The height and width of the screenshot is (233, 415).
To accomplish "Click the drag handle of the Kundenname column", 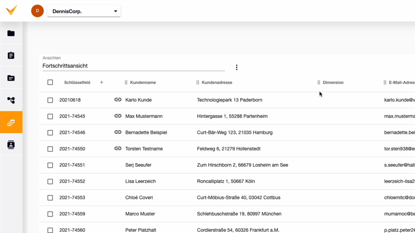I will coord(126,83).
